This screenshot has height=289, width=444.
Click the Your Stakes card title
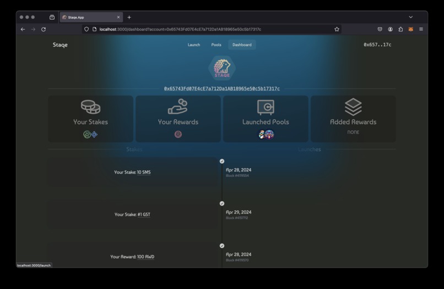tap(90, 122)
